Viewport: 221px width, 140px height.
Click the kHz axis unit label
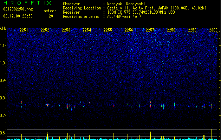(3, 28)
